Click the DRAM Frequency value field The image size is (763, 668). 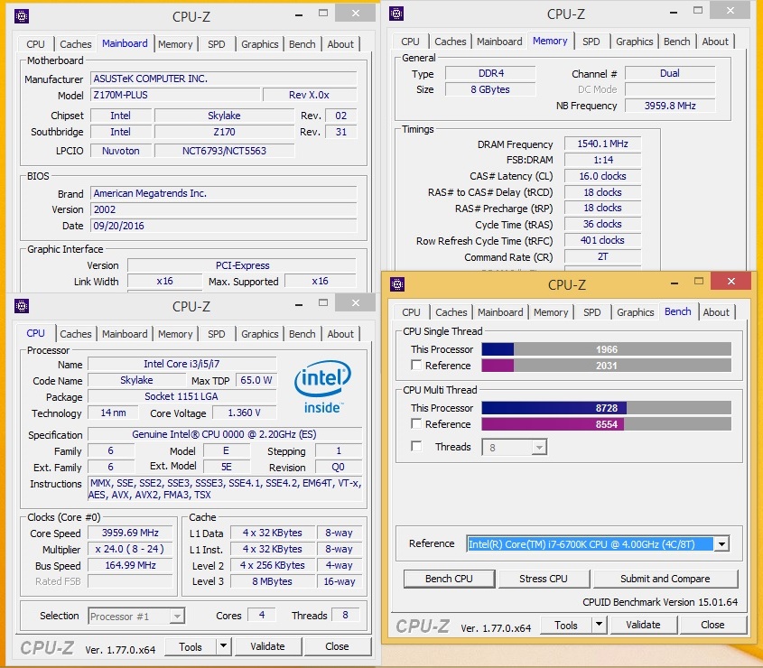tap(602, 144)
